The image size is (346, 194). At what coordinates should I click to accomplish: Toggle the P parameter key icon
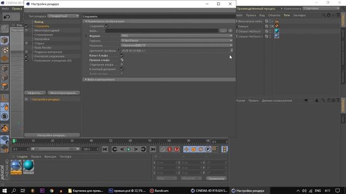click(208, 149)
